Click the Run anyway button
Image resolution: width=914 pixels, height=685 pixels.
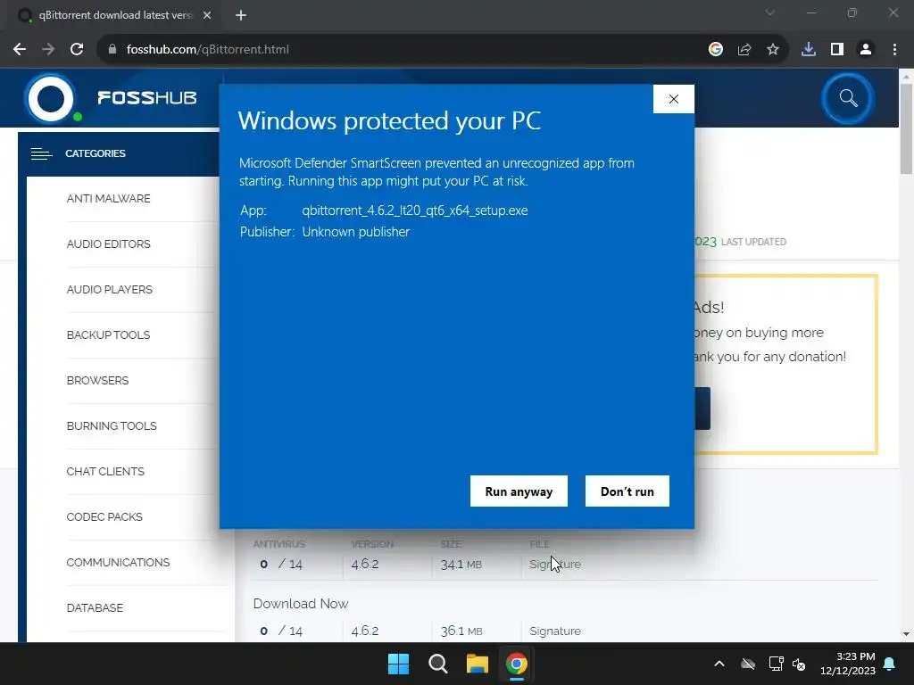coord(519,491)
